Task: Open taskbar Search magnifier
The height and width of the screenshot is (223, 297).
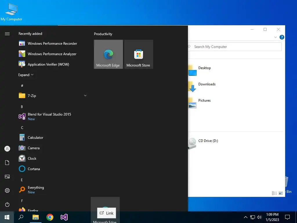Action: click(21, 217)
